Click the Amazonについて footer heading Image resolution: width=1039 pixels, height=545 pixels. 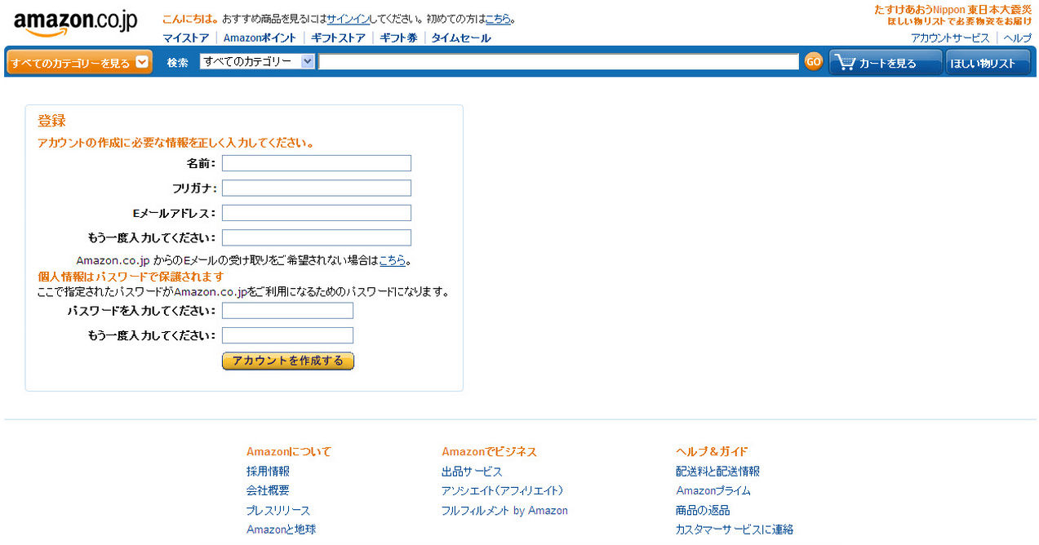pyautogui.click(x=289, y=451)
